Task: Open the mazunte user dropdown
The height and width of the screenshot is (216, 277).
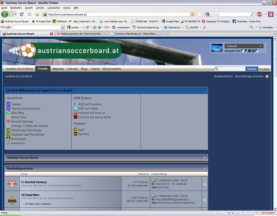Action: [244, 46]
